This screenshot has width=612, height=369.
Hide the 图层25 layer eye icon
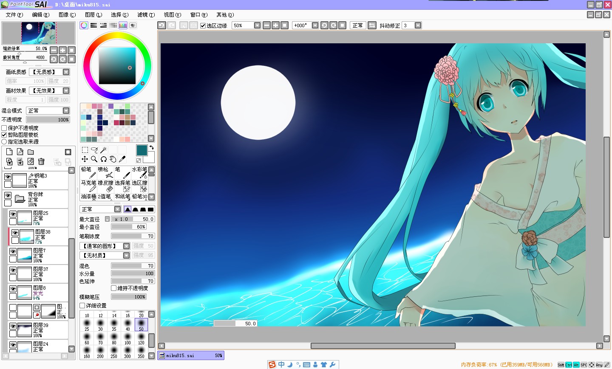click(13, 214)
